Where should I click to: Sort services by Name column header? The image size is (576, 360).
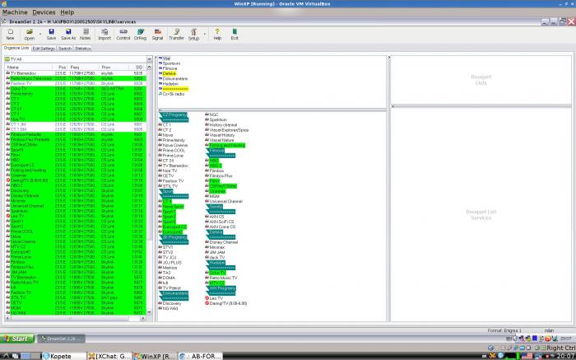(29, 68)
